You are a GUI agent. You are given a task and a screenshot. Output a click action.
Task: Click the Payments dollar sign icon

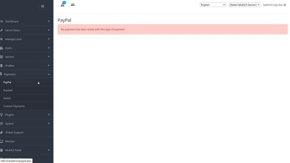point(1,74)
